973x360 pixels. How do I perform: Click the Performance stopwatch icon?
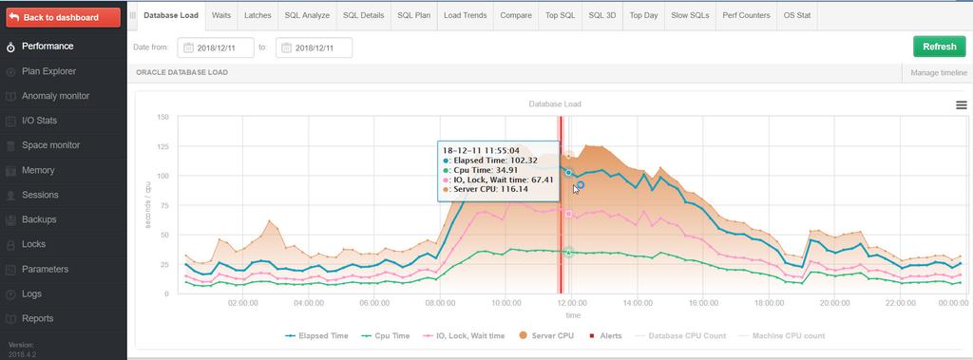(10, 47)
